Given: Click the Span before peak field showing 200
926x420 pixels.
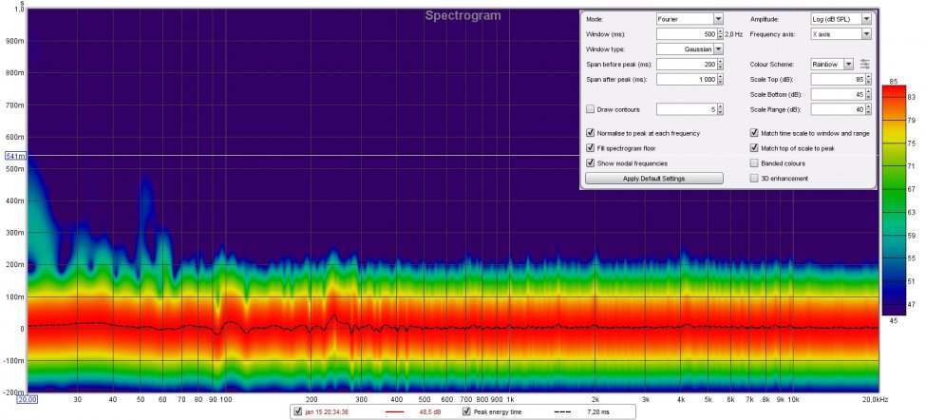Looking at the screenshot, I should [x=687, y=65].
